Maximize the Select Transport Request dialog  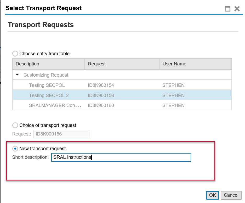pyautogui.click(x=227, y=9)
